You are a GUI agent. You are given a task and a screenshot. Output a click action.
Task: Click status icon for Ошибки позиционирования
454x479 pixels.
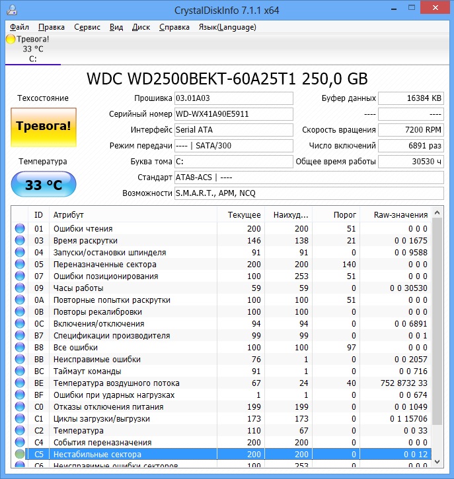click(20, 276)
